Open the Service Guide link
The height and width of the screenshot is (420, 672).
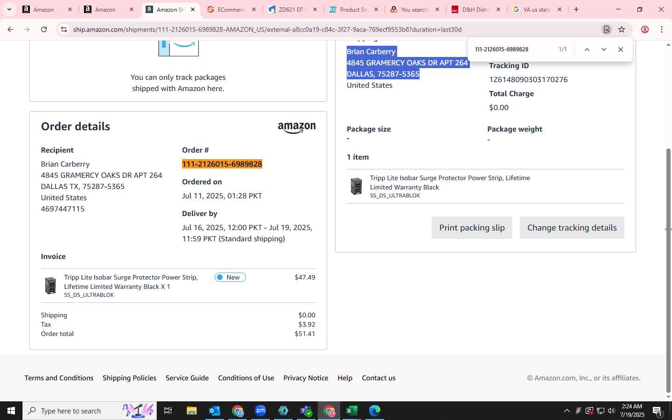coord(187,378)
